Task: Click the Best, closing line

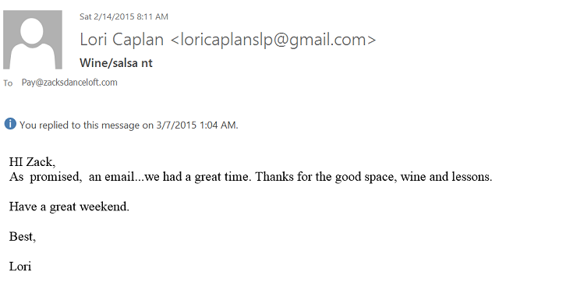Action: [23, 236]
